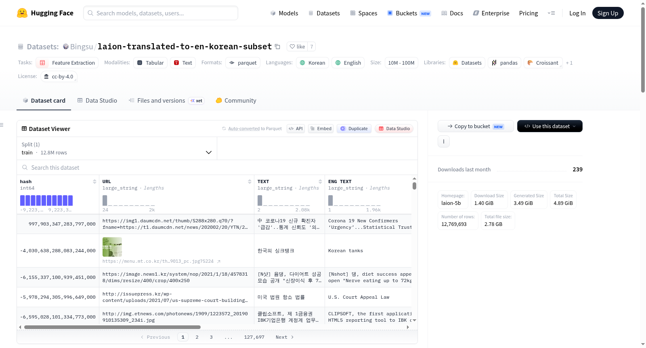Open Buckets in top navigation

(x=409, y=13)
